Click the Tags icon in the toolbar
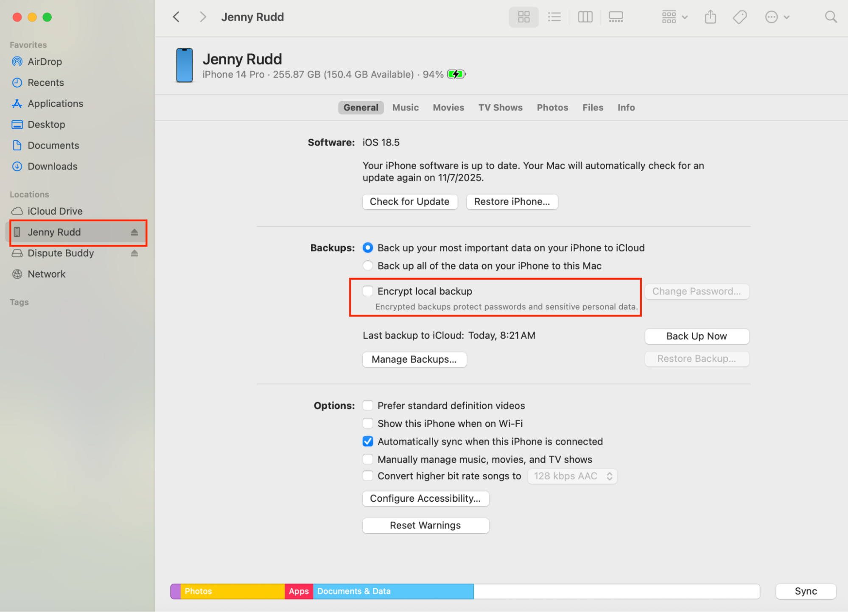 click(739, 17)
